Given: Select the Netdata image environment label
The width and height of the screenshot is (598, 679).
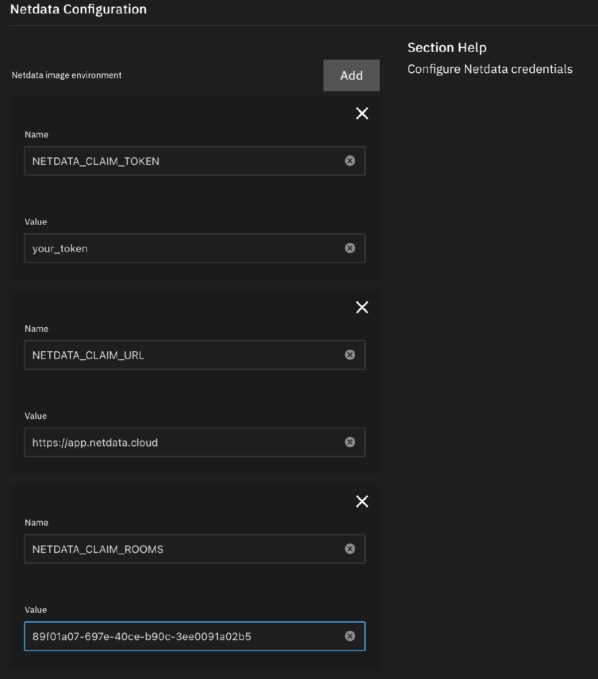Looking at the screenshot, I should pyautogui.click(x=67, y=75).
